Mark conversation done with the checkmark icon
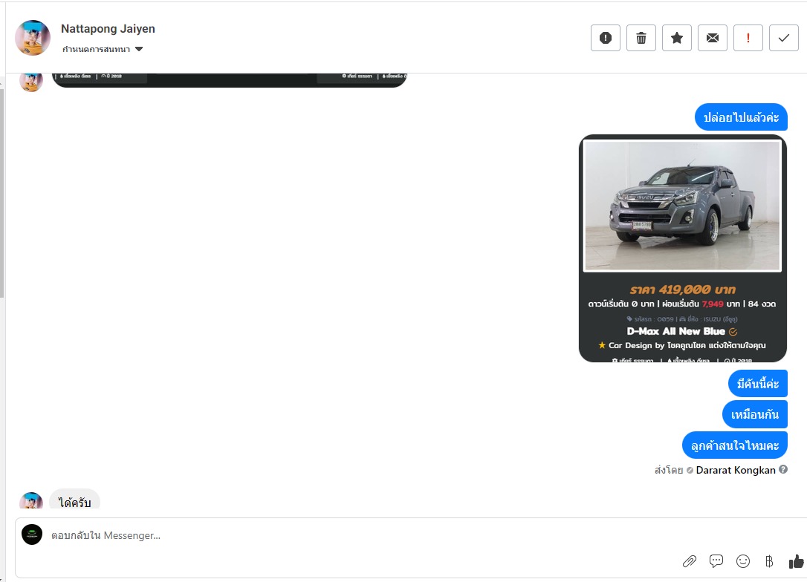This screenshot has width=807, height=582. [784, 38]
